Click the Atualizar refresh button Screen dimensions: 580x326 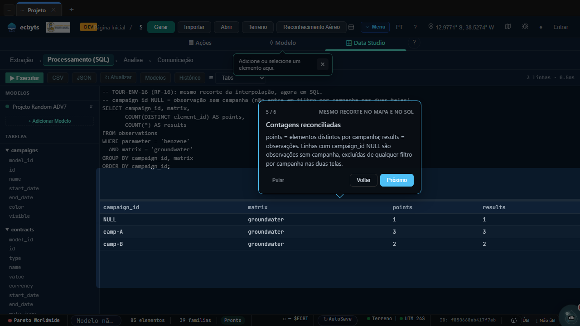[118, 78]
